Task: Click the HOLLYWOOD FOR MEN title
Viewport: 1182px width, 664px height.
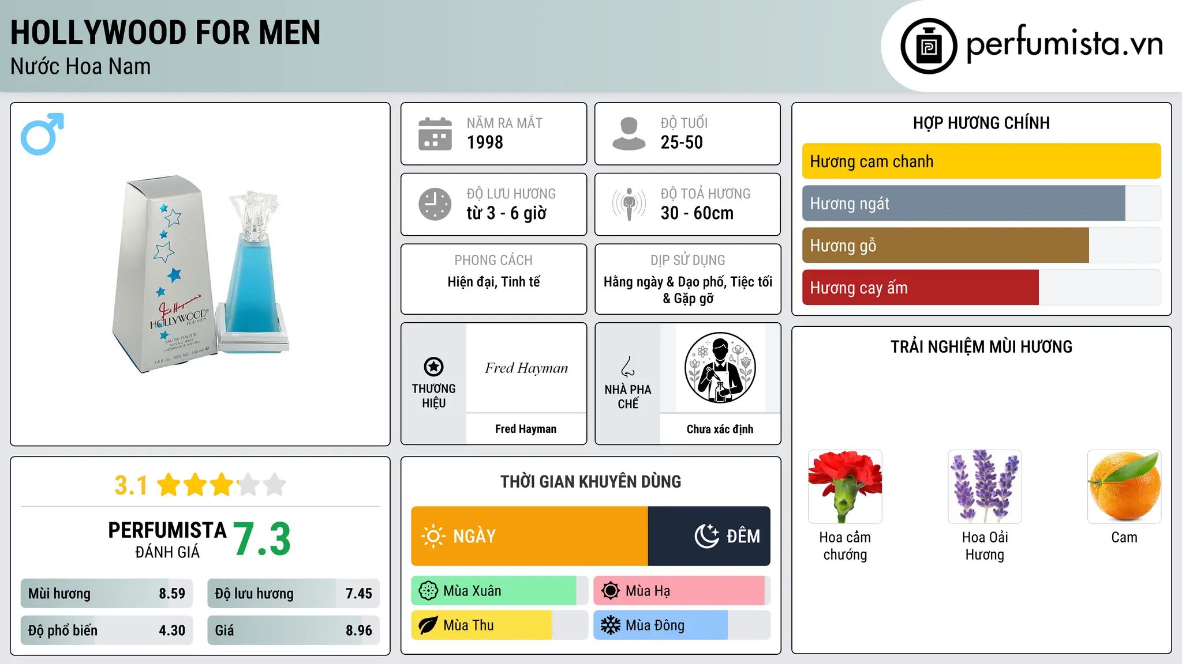Action: pyautogui.click(x=165, y=32)
